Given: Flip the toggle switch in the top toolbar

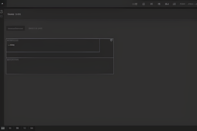Looking at the screenshot, I should click(135, 4).
